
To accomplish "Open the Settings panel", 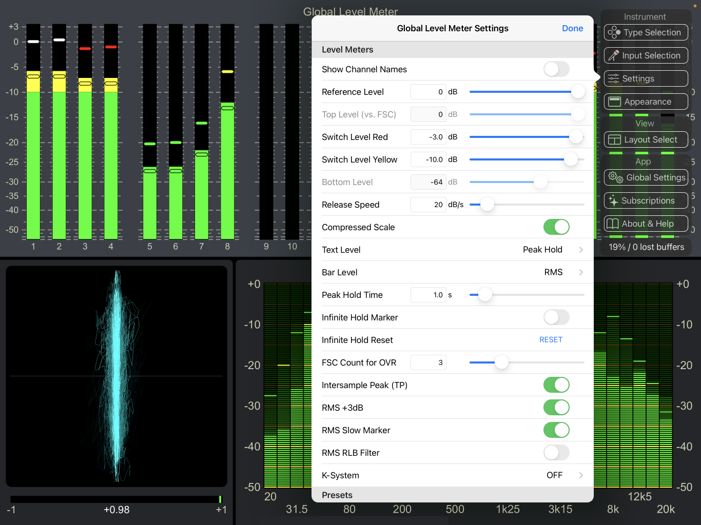I will tap(646, 78).
